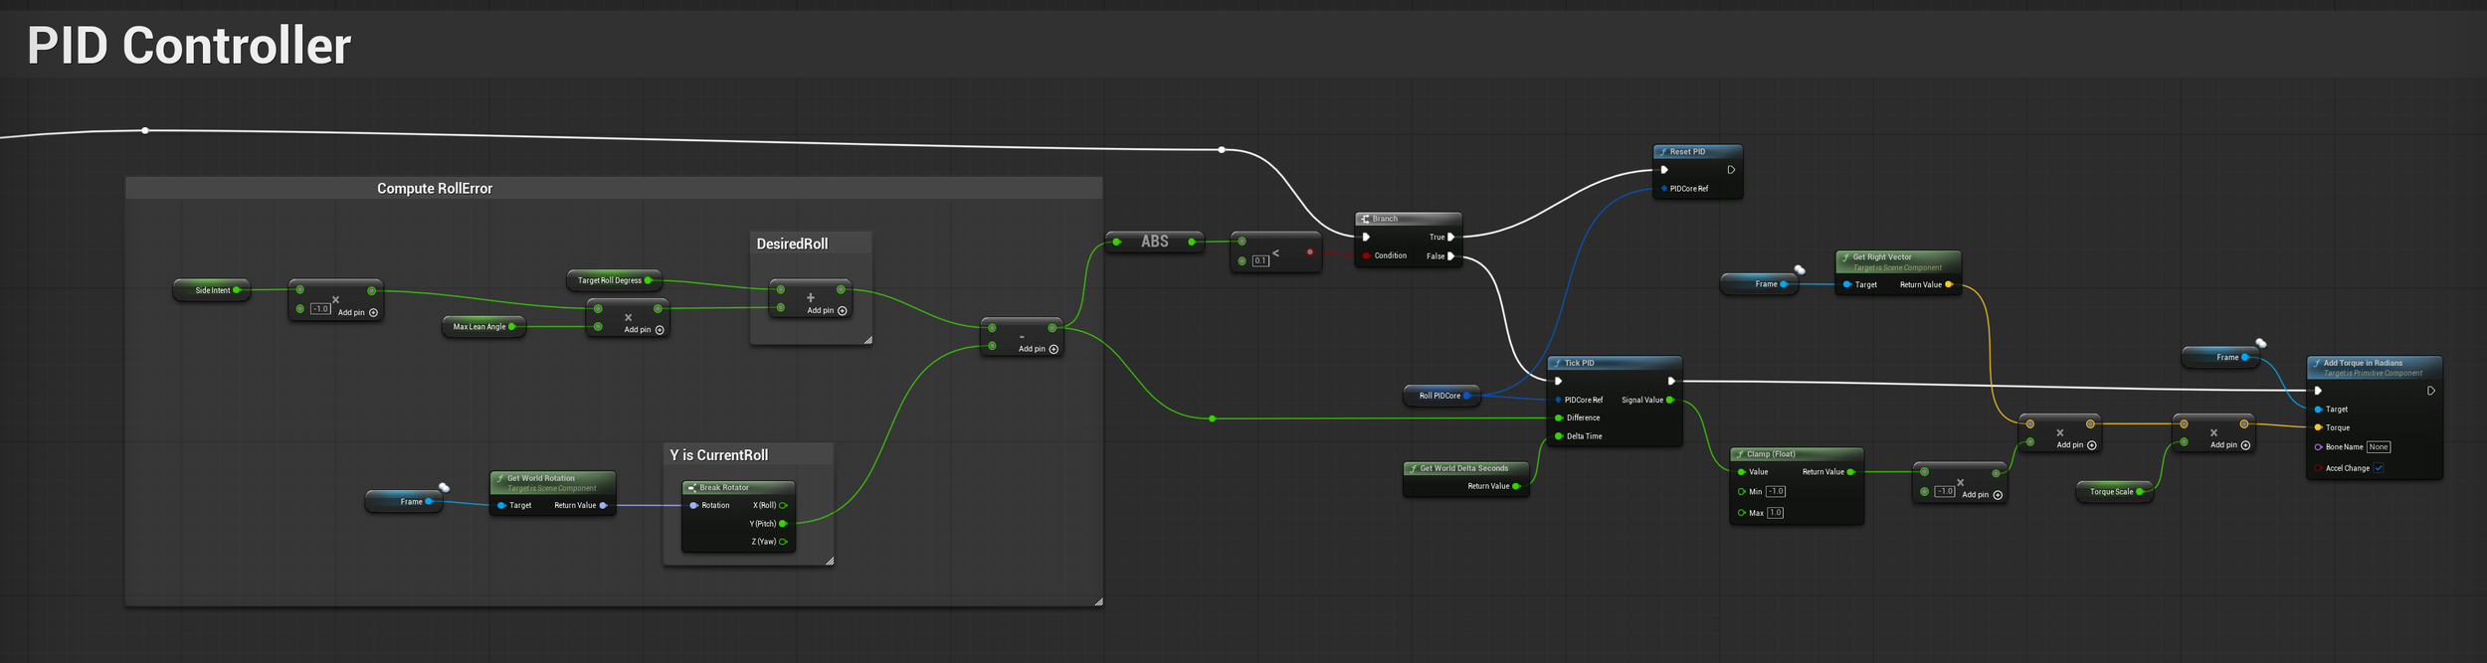Click the Branch node header icon
Image resolution: width=2487 pixels, height=663 pixels.
coord(1366,219)
